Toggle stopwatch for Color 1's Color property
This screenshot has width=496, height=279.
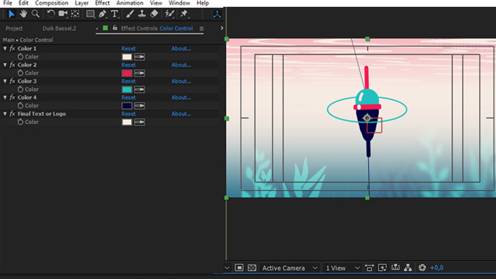[21, 57]
